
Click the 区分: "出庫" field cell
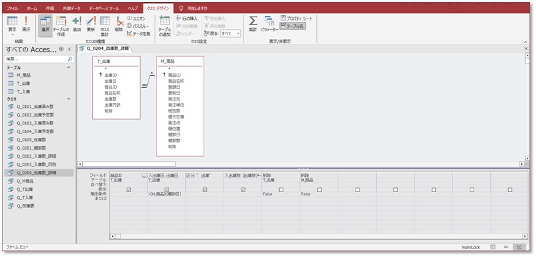(x=204, y=176)
